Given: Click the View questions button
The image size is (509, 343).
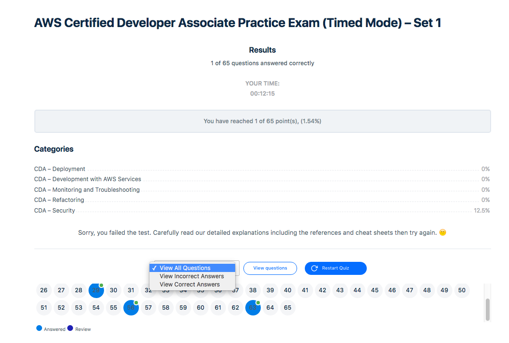Looking at the screenshot, I should [270, 268].
